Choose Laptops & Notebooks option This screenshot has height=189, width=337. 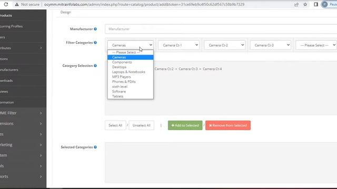tap(131, 72)
